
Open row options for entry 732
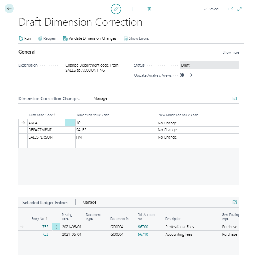56,227
